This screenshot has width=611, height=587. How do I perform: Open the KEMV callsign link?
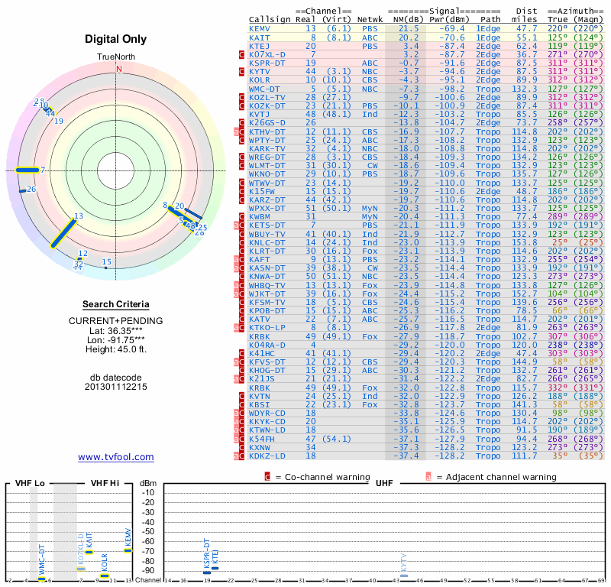pyautogui.click(x=260, y=28)
